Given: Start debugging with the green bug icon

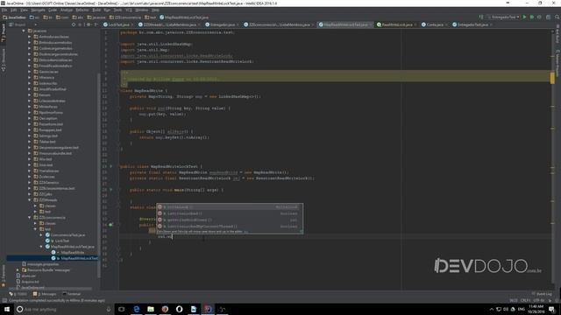Looking at the screenshot, I should [x=532, y=17].
